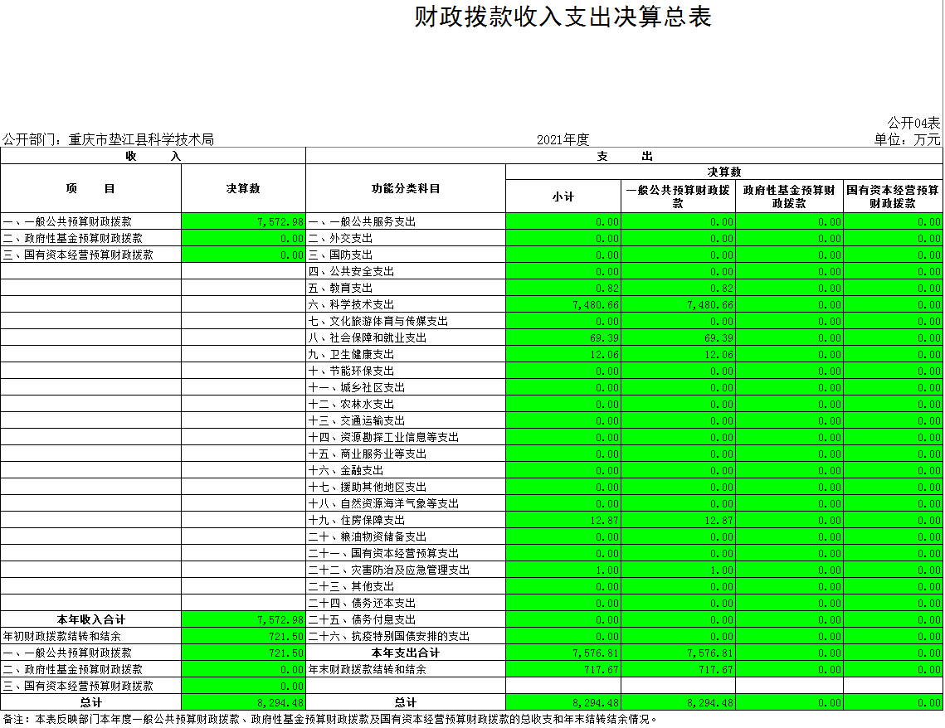Click the 8,294.48 总计 value under 收入
This screenshot has width=945, height=728.
point(243,702)
